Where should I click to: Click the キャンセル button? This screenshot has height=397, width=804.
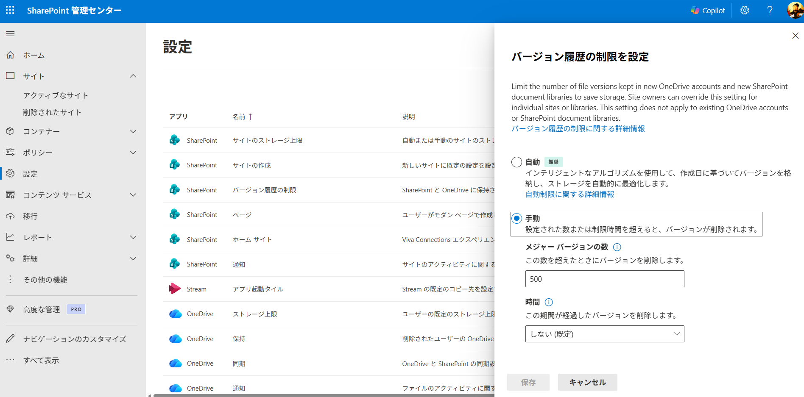pos(587,382)
